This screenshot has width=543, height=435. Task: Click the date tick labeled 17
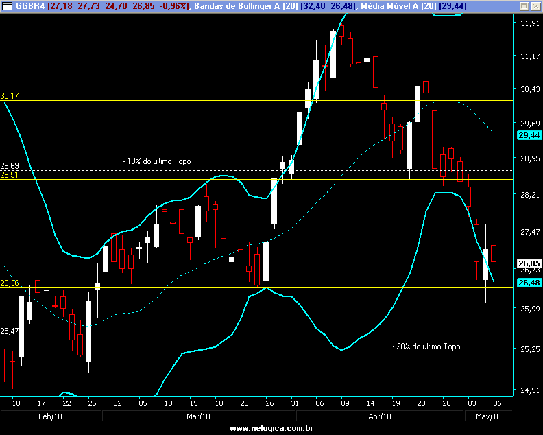tap(42, 403)
